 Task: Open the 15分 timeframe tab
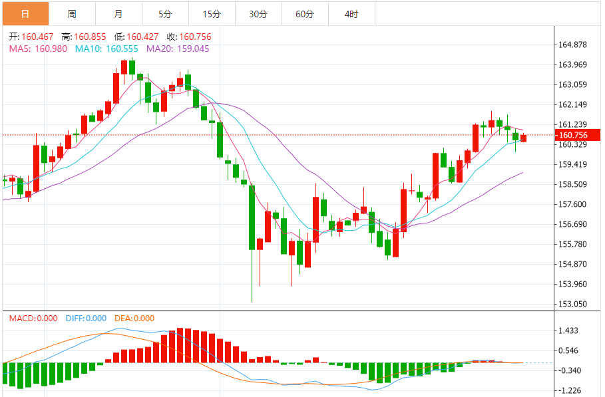pyautogui.click(x=212, y=14)
